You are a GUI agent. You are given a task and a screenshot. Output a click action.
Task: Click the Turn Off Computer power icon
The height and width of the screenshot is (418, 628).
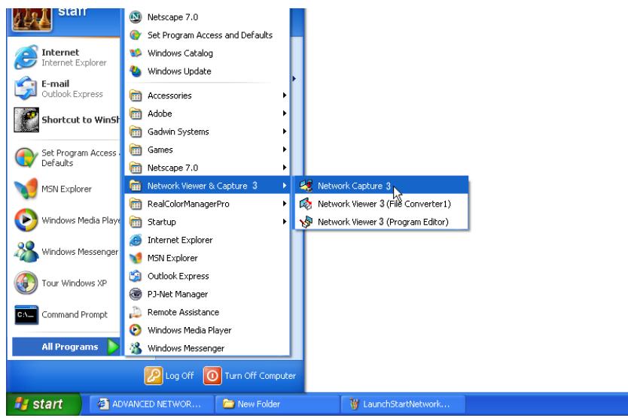(212, 376)
